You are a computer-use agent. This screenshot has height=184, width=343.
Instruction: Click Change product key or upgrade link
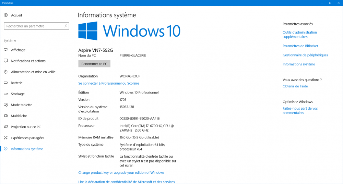point(121,173)
